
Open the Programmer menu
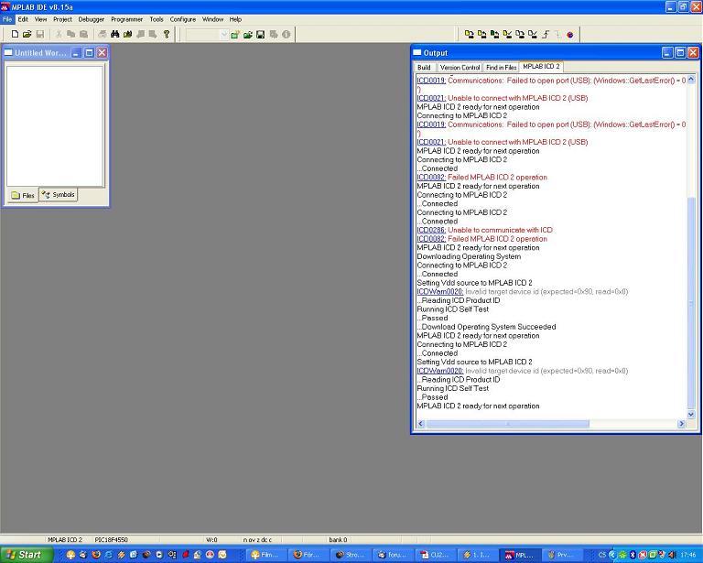127,19
